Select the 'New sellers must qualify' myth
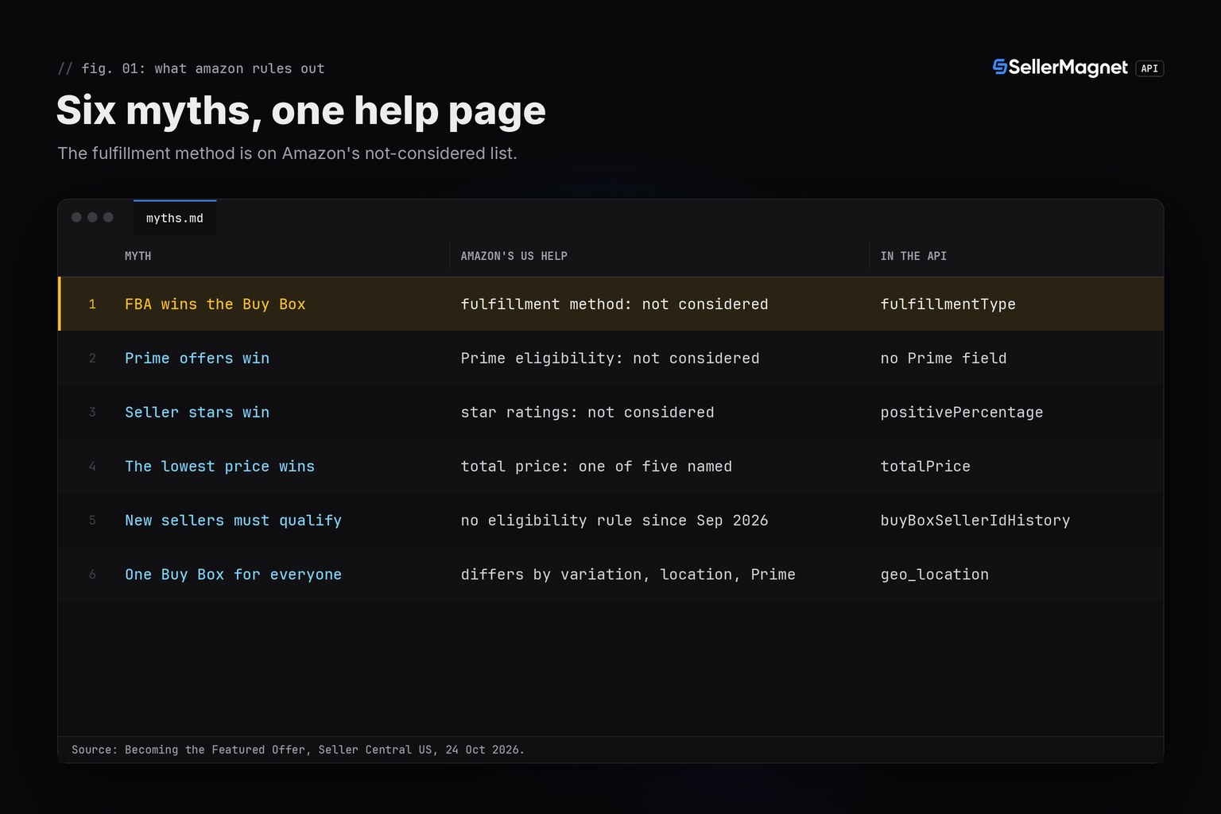 point(233,521)
